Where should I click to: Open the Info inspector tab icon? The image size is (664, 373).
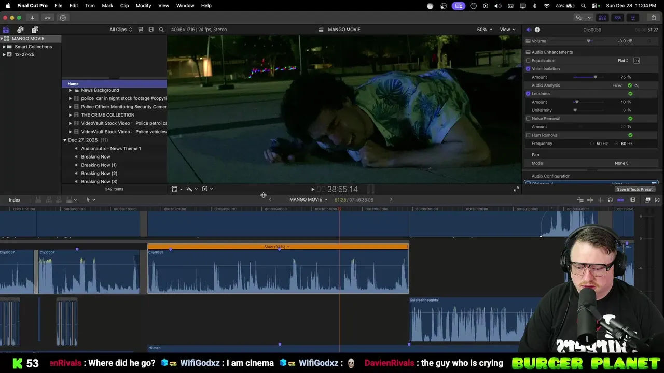coord(537,30)
